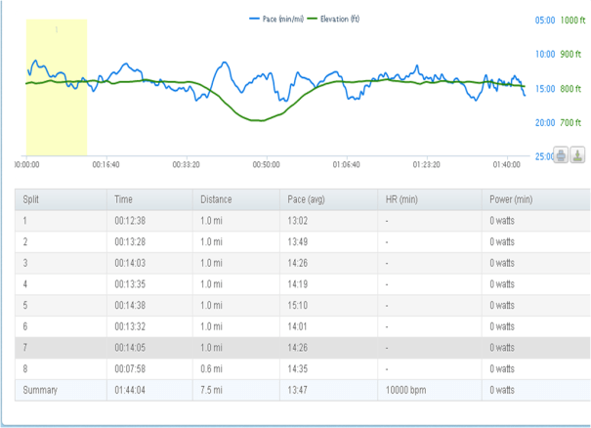Toggle the Pace (min/mi) legend series

tap(276, 19)
